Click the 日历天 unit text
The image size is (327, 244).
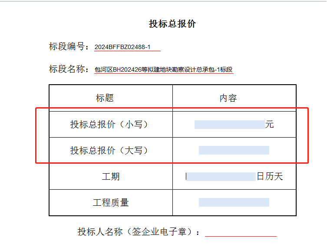[x=270, y=177]
